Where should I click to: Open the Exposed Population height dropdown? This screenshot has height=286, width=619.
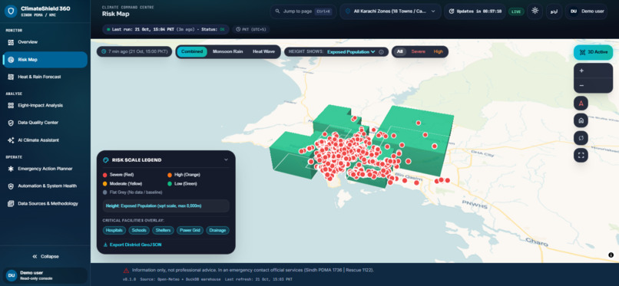351,51
